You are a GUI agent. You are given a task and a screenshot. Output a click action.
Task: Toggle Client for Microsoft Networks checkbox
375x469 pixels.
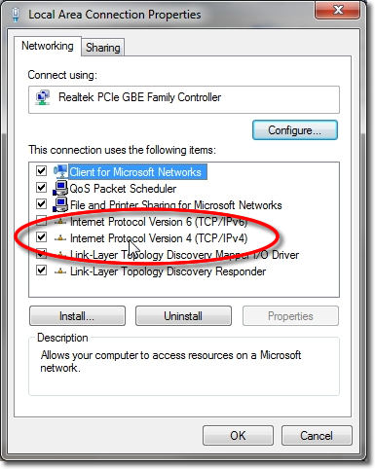coord(41,170)
